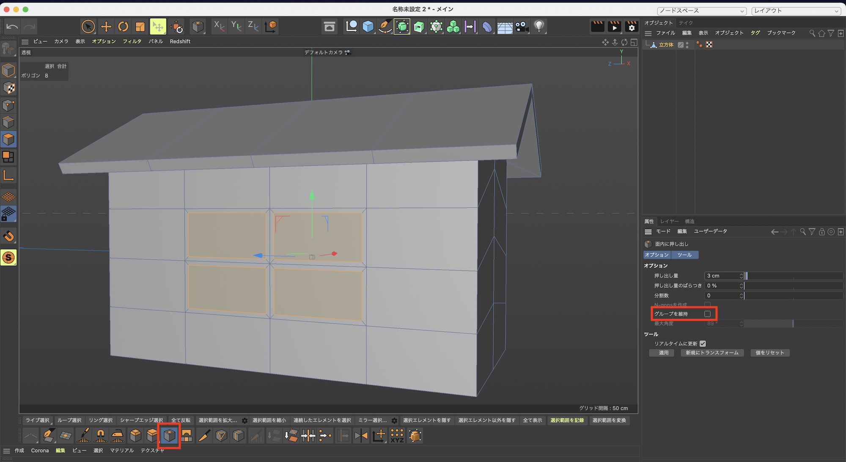The height and width of the screenshot is (462, 846).
Task: Step the 押し出し量 value arrows
Action: (741, 276)
